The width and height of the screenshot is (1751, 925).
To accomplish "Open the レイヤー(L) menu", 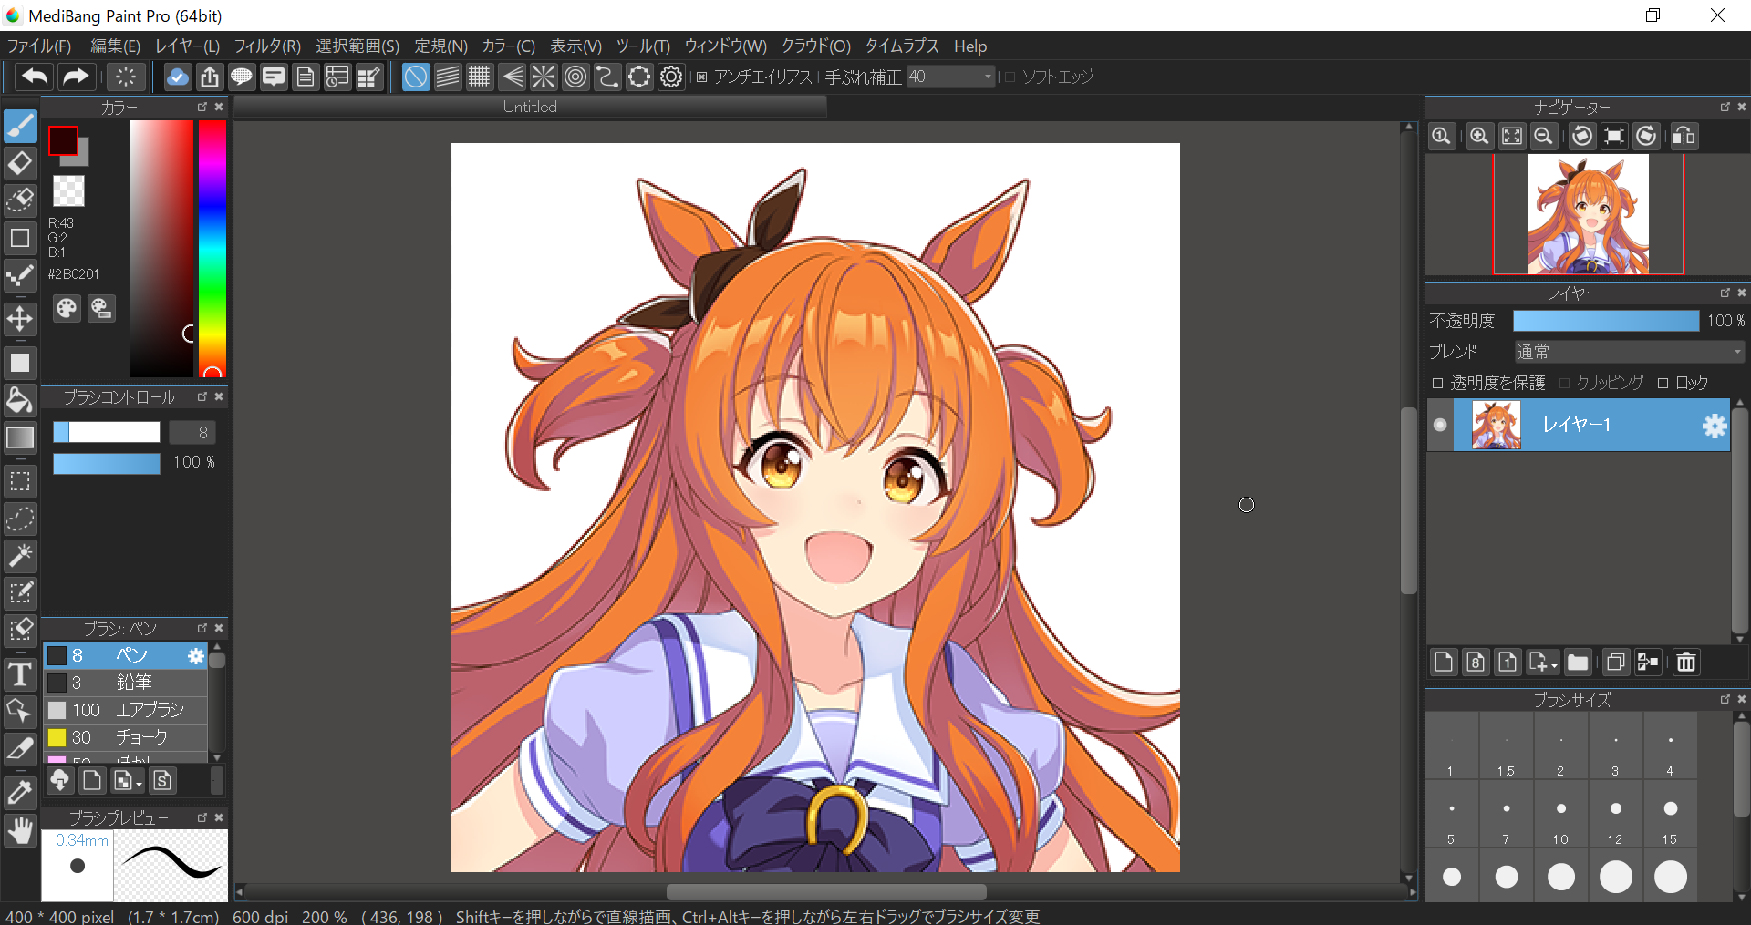I will [187, 46].
